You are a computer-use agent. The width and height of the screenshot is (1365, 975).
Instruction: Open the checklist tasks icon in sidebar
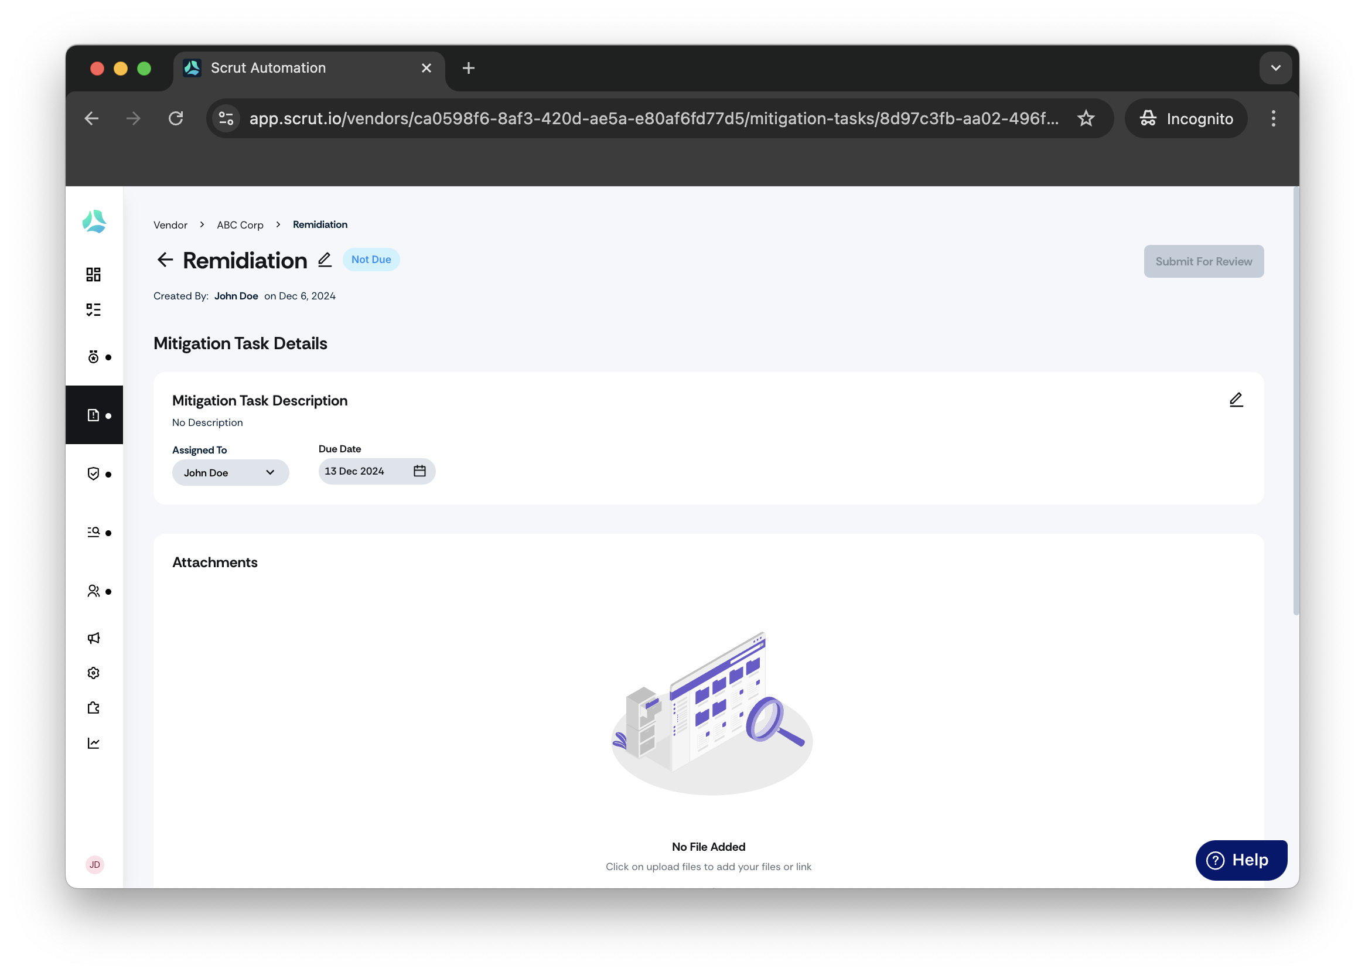click(93, 309)
